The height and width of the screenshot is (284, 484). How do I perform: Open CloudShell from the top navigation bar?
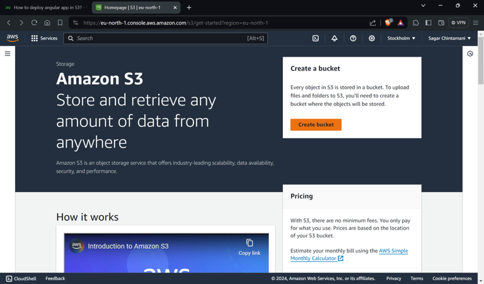point(316,38)
